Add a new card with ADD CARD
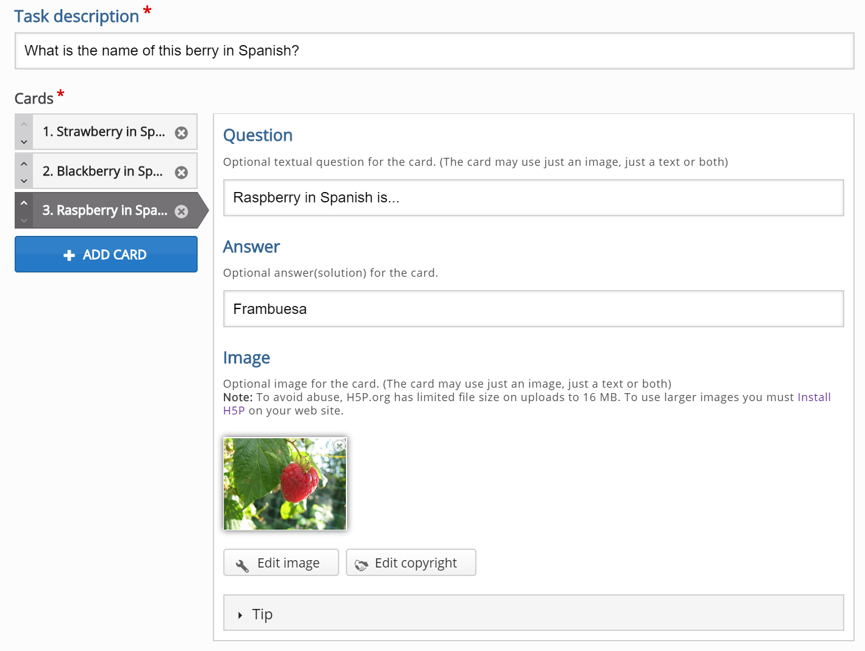Viewport: 865px width, 651px height. coord(106,254)
